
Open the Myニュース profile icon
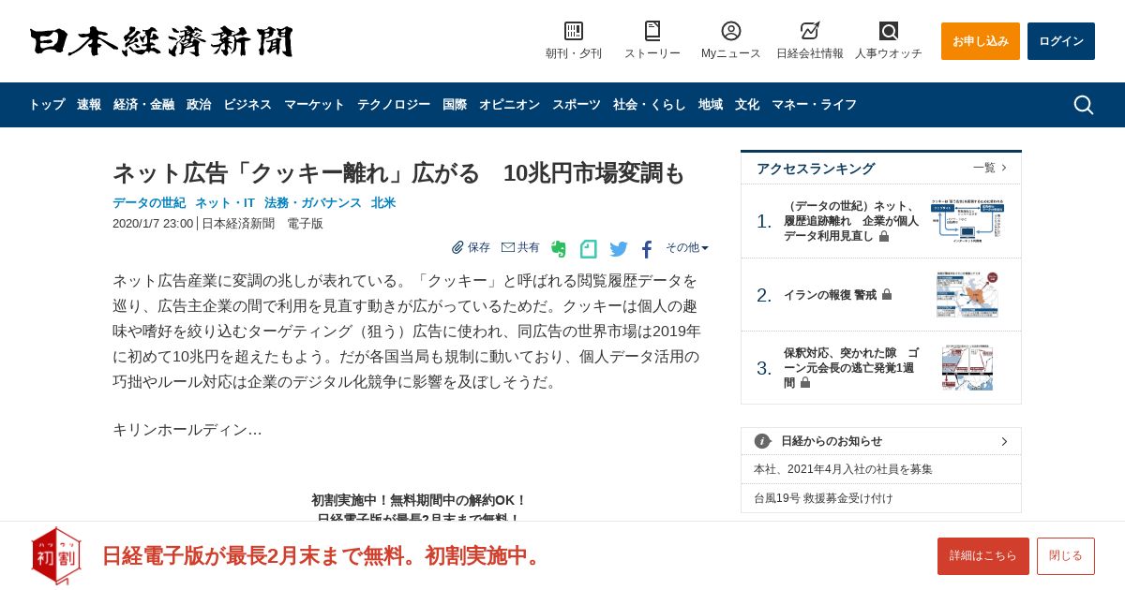[731, 31]
